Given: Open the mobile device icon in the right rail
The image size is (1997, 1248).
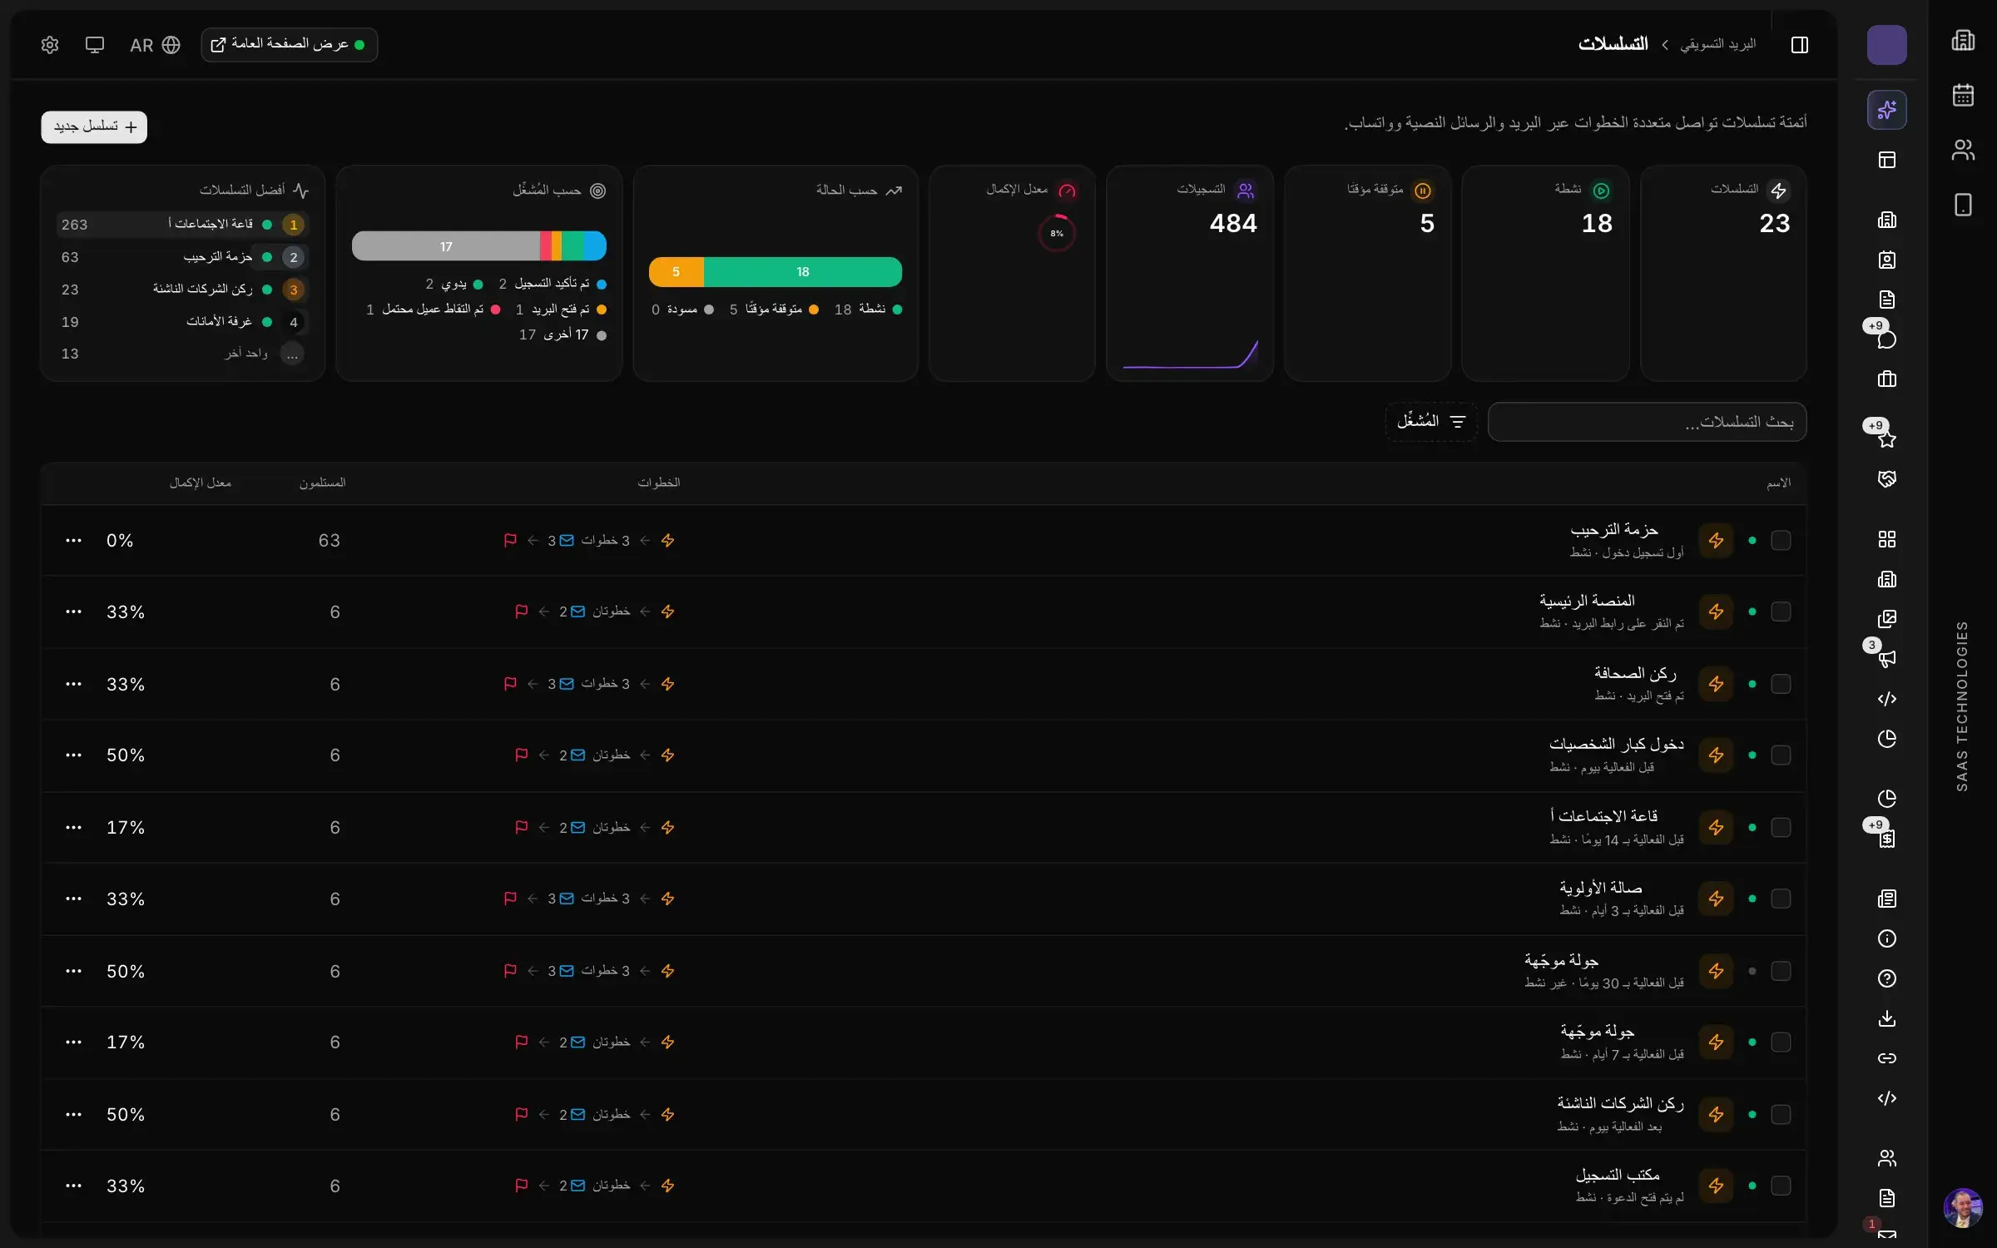Looking at the screenshot, I should point(1963,205).
